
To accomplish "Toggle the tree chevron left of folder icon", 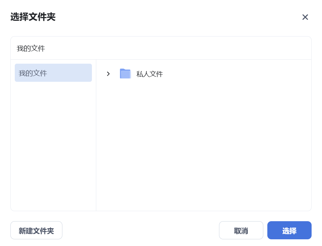I will tap(108, 74).
